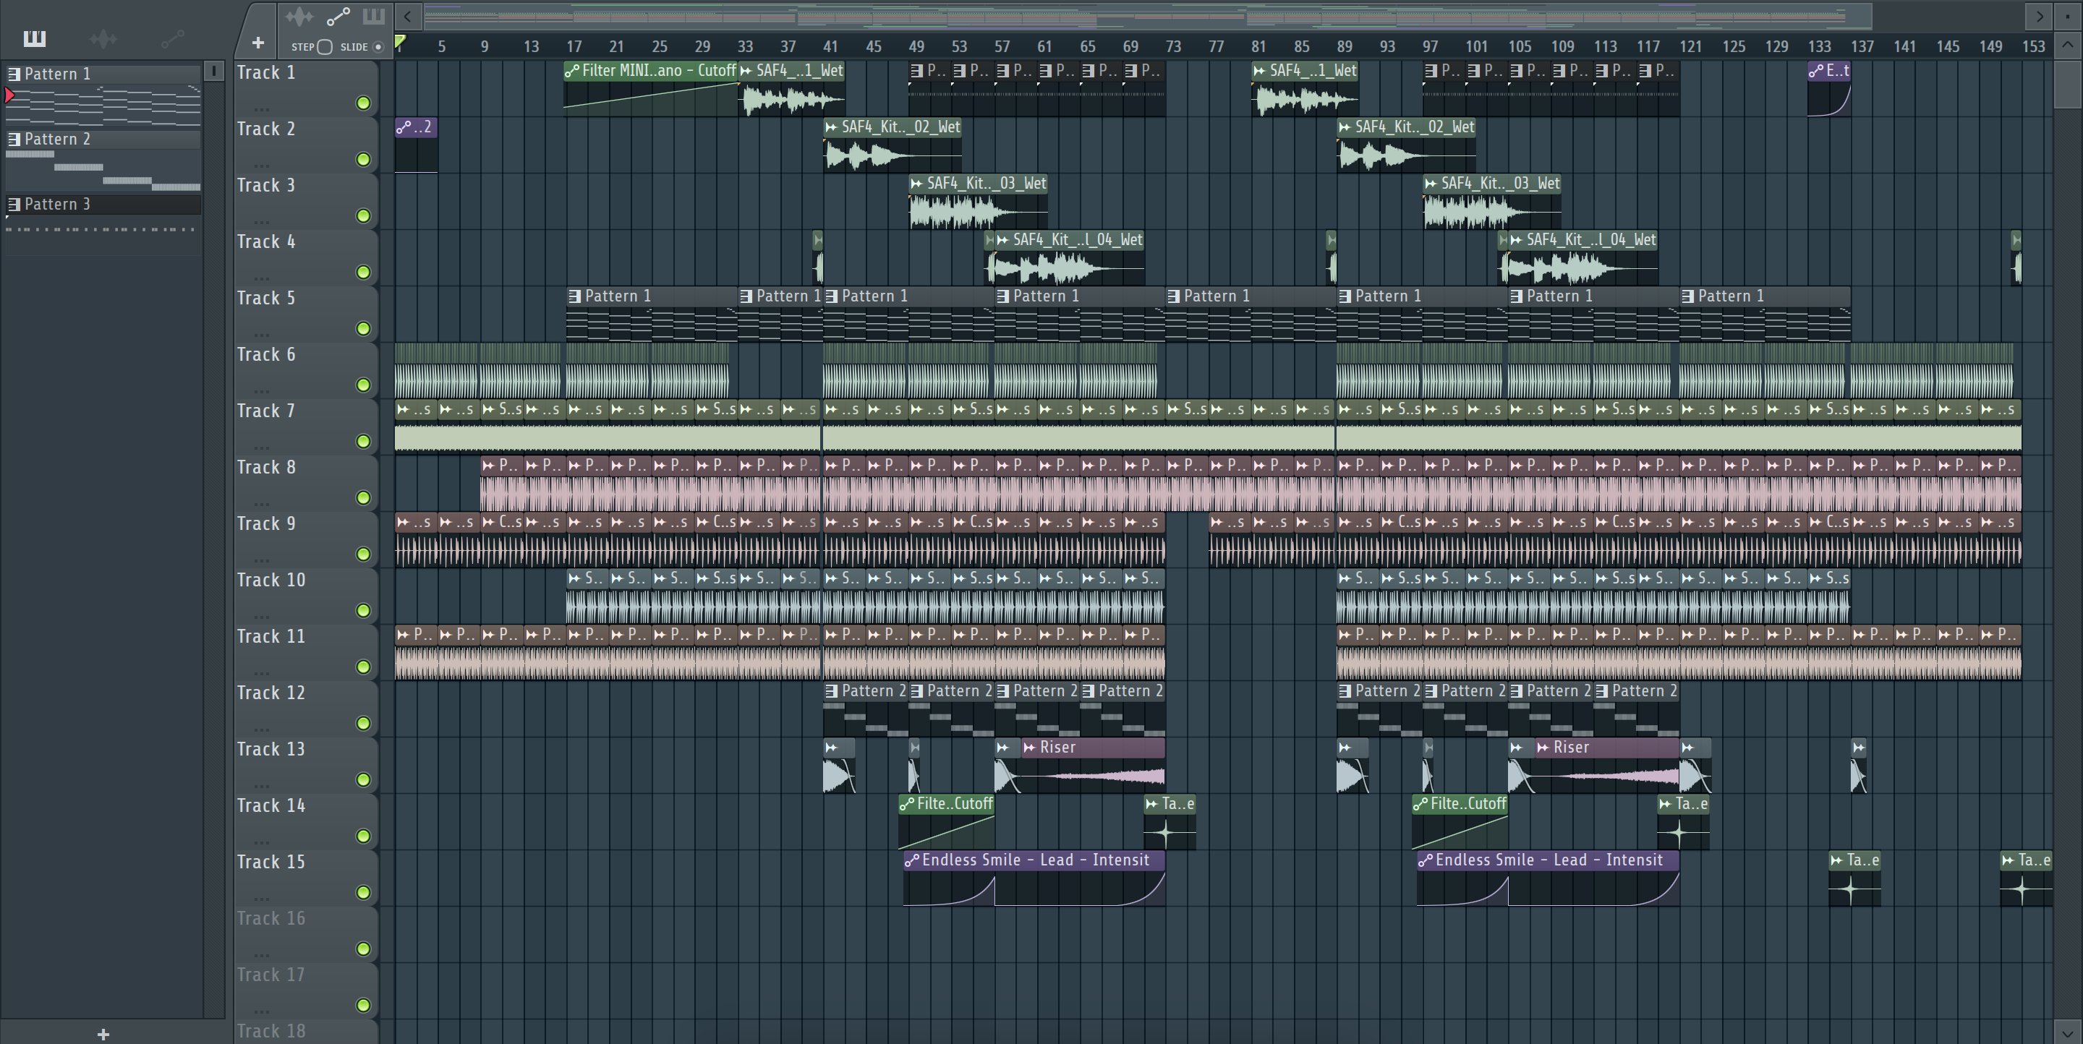Click bar 89 on the timeline ruler
Screen dimensions: 2083x1044
click(1344, 47)
